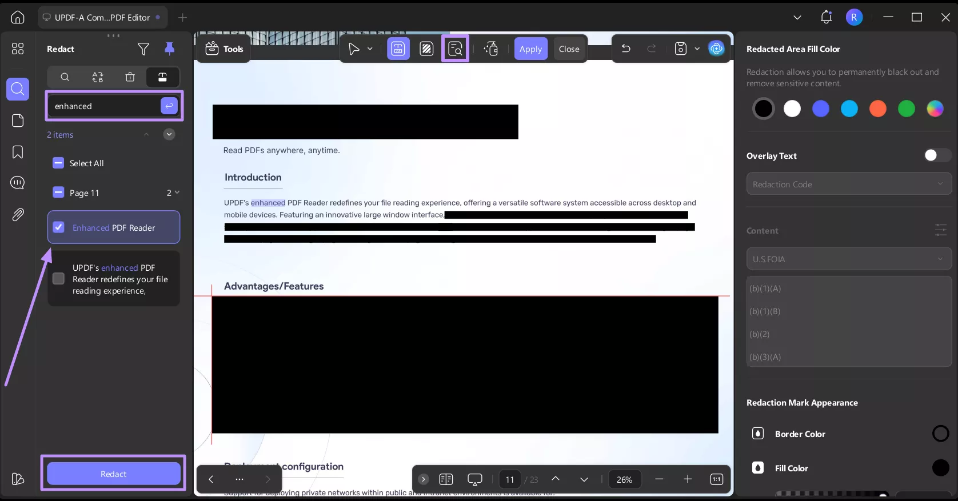Open the notifications bell icon
This screenshot has width=958, height=501.
pos(826,17)
